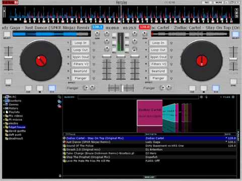Toggle the right deck top kill button
This screenshot has width=242, height=181.
(x=127, y=35)
